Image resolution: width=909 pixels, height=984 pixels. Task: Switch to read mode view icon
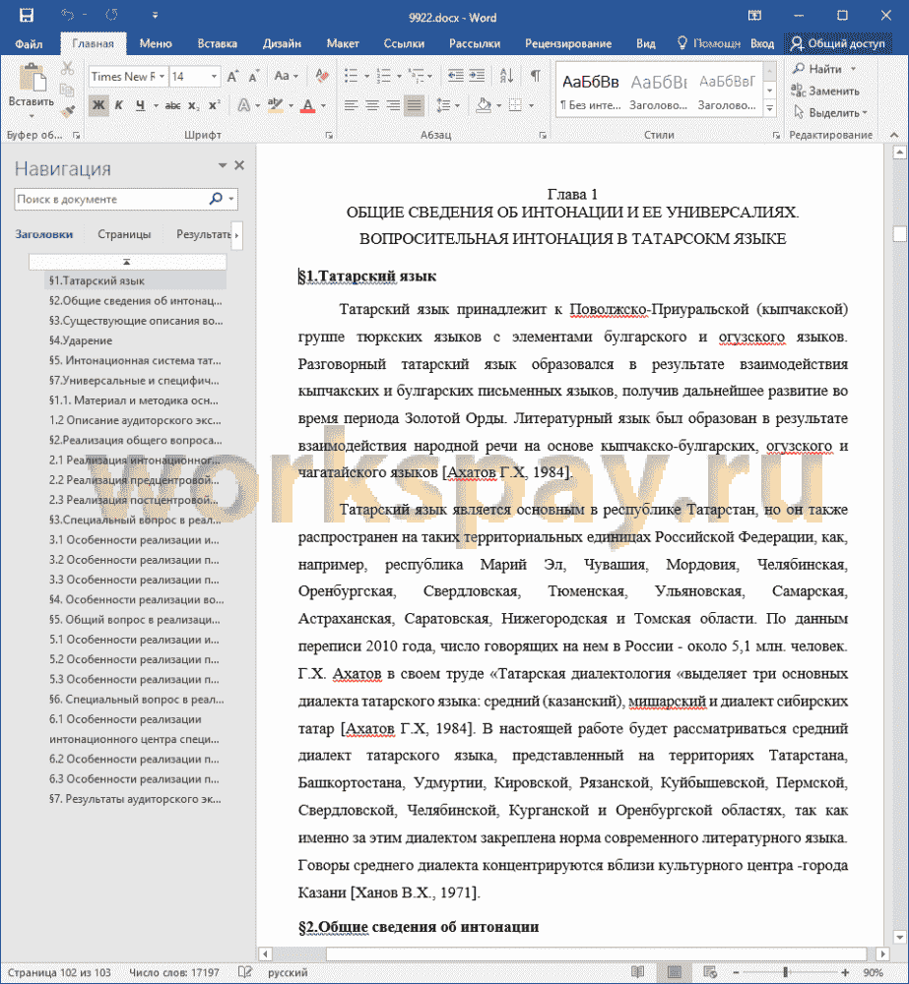click(637, 972)
